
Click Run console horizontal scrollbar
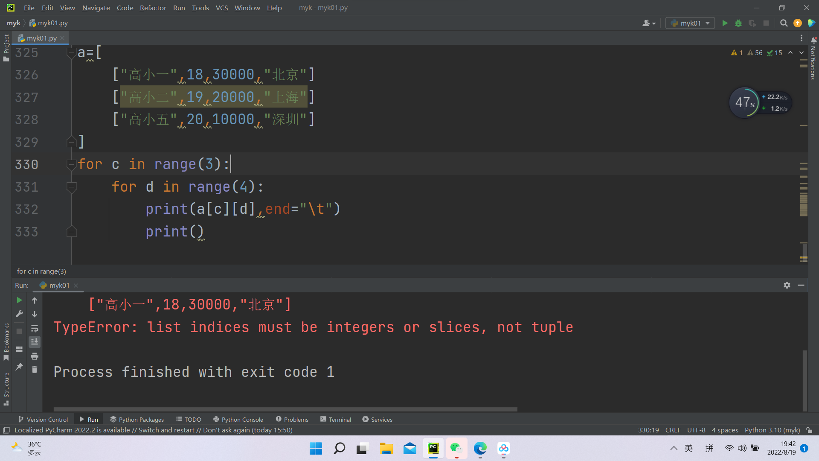point(285,409)
